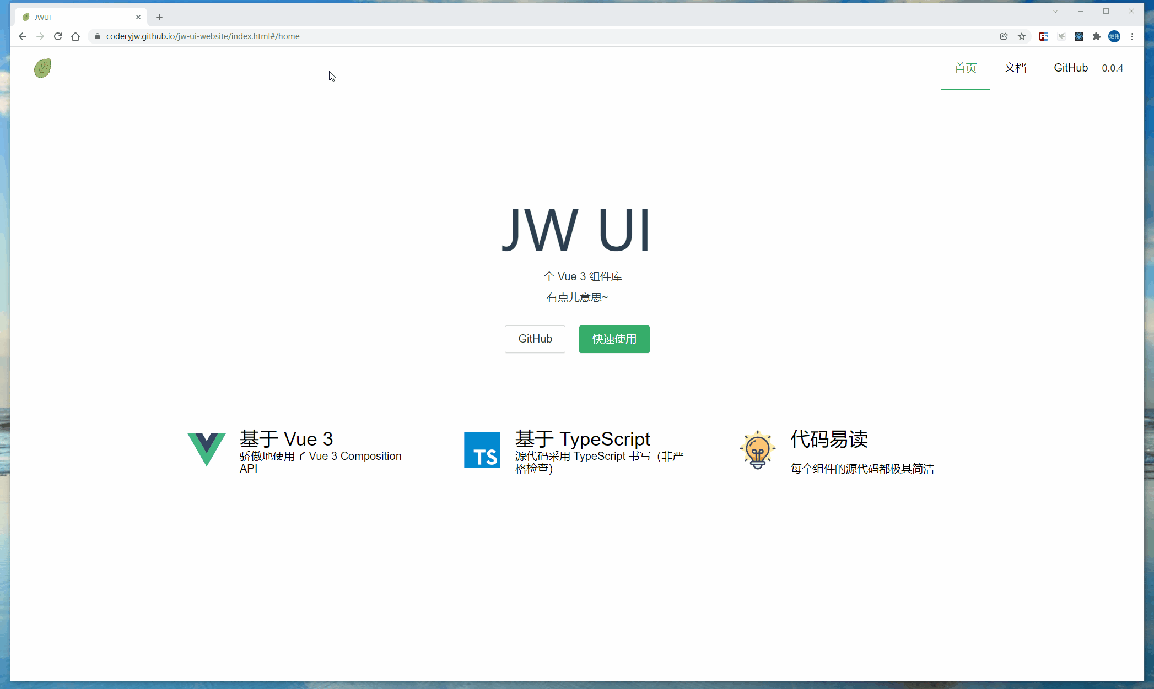Click the TypeScript TS logo icon
This screenshot has width=1154, height=689.
click(x=482, y=449)
